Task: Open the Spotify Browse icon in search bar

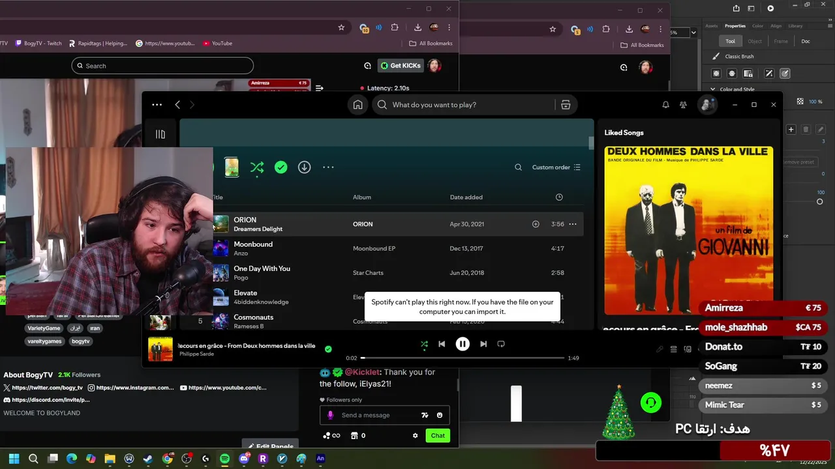Action: [566, 105]
